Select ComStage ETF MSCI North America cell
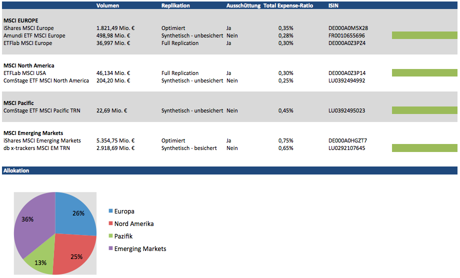The height and width of the screenshot is (278, 460). 46,80
